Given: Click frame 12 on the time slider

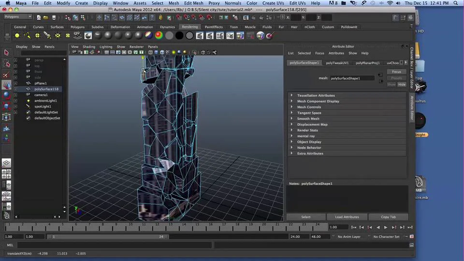Looking at the screenshot, I should 158,227.
